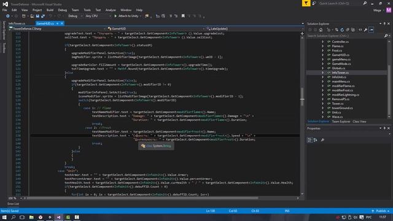Select Globals.cs in Solution Explorer
This screenshot has height=221, width=393.
[x=338, y=68]
